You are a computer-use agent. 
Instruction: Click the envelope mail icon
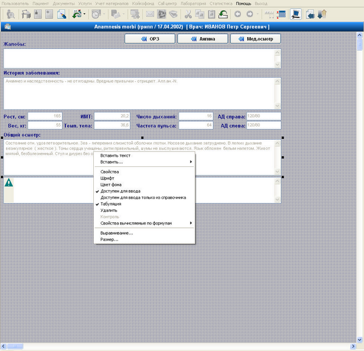click(150, 14)
